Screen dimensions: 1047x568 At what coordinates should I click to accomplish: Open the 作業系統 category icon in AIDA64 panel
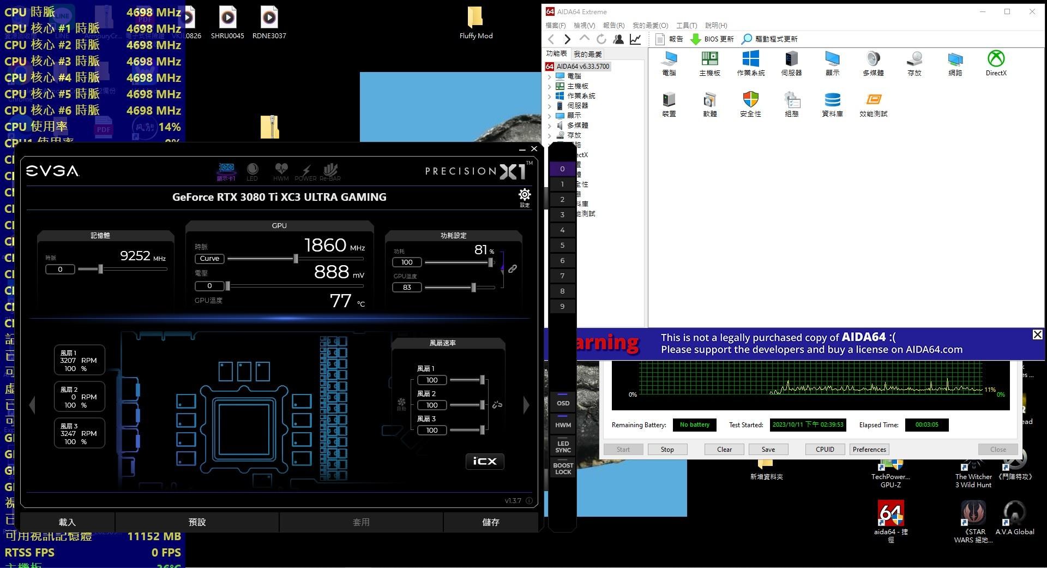tap(751, 63)
